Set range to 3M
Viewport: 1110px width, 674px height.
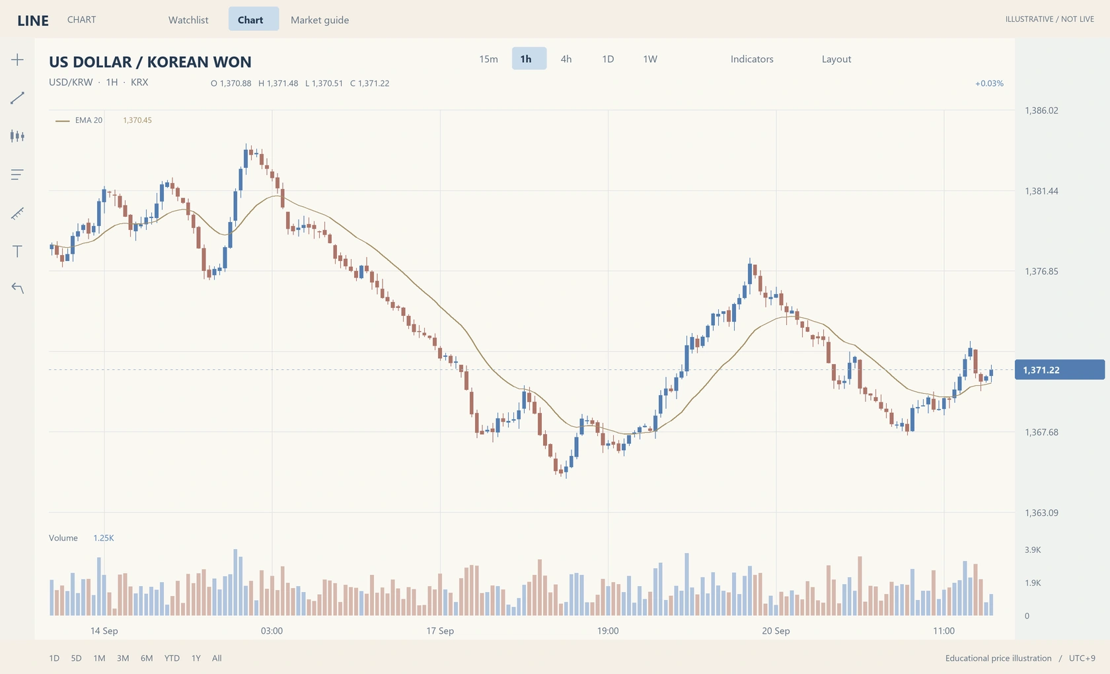pyautogui.click(x=123, y=658)
